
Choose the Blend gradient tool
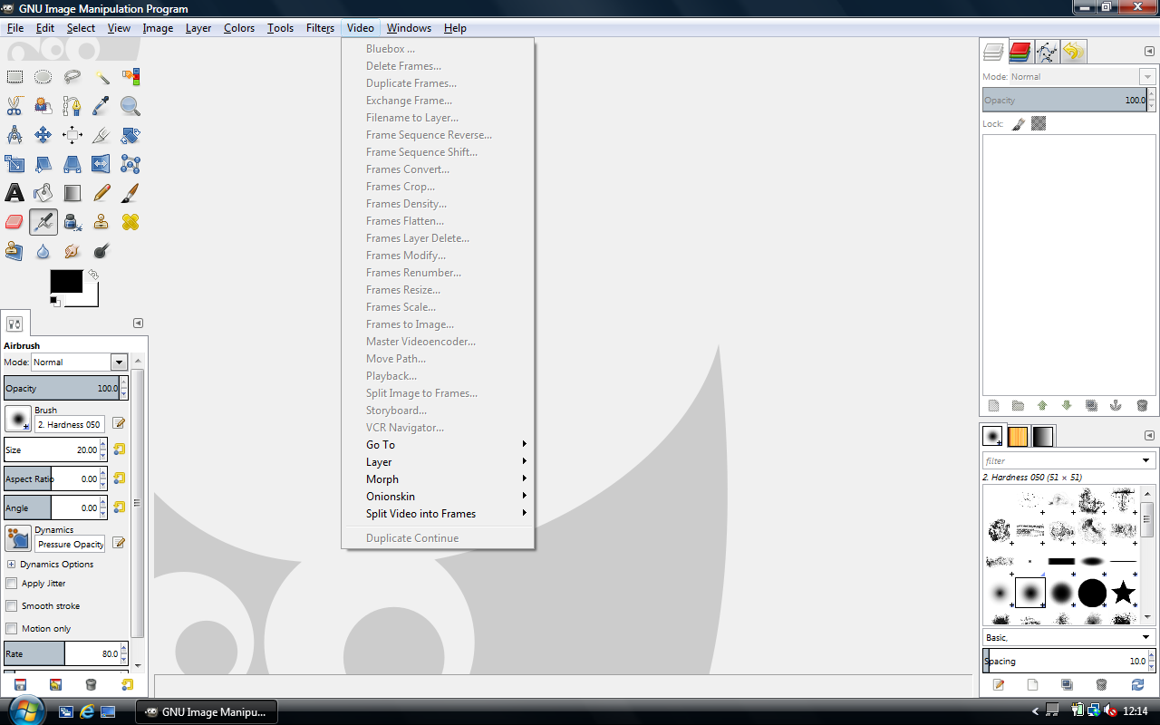[72, 193]
